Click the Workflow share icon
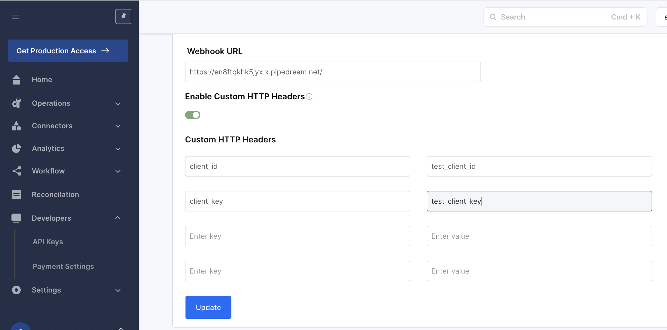 [x=16, y=171]
